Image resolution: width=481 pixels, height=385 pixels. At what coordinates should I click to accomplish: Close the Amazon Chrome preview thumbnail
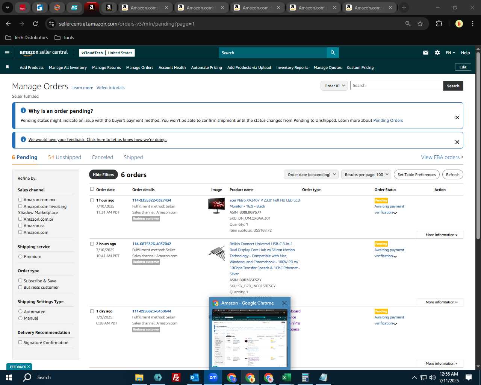(284, 303)
